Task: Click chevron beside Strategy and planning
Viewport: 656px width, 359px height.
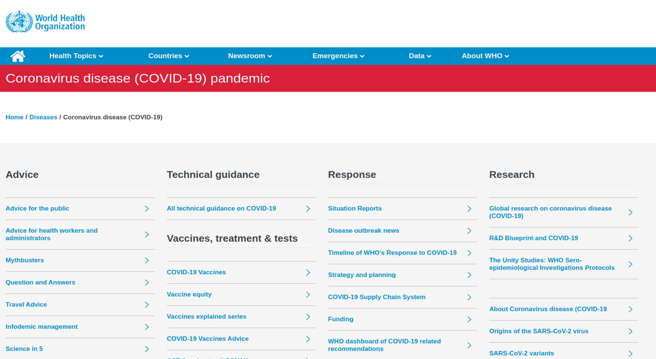Action: coord(469,275)
